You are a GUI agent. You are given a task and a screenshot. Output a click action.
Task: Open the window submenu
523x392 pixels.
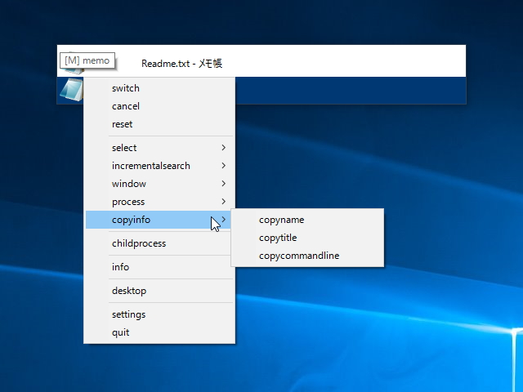pyautogui.click(x=159, y=184)
